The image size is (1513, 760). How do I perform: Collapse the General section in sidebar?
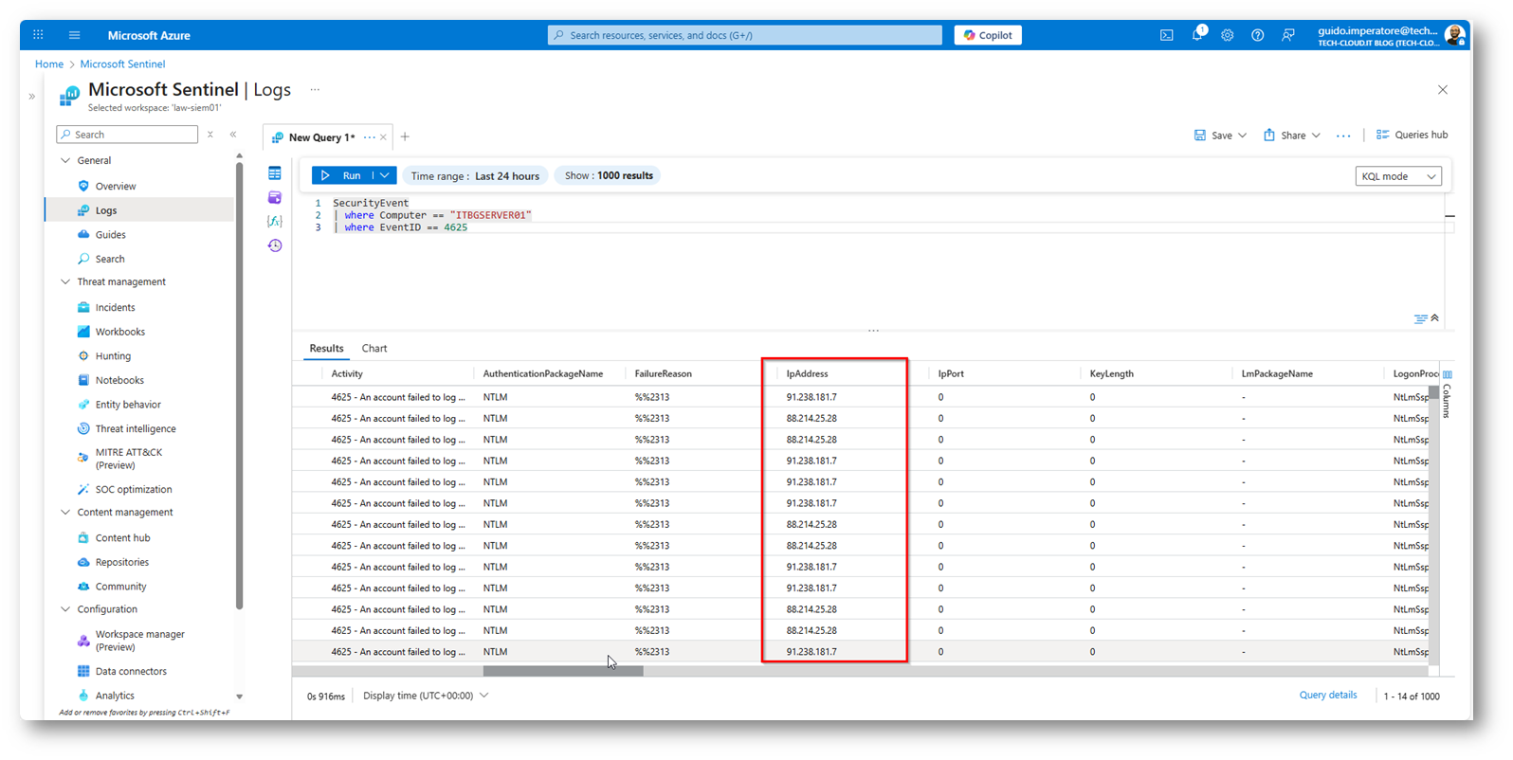pyautogui.click(x=65, y=161)
